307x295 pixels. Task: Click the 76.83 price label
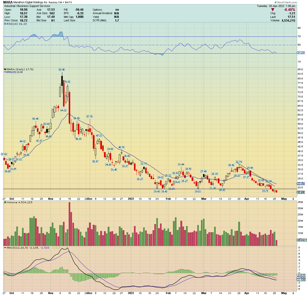pos(67,82)
